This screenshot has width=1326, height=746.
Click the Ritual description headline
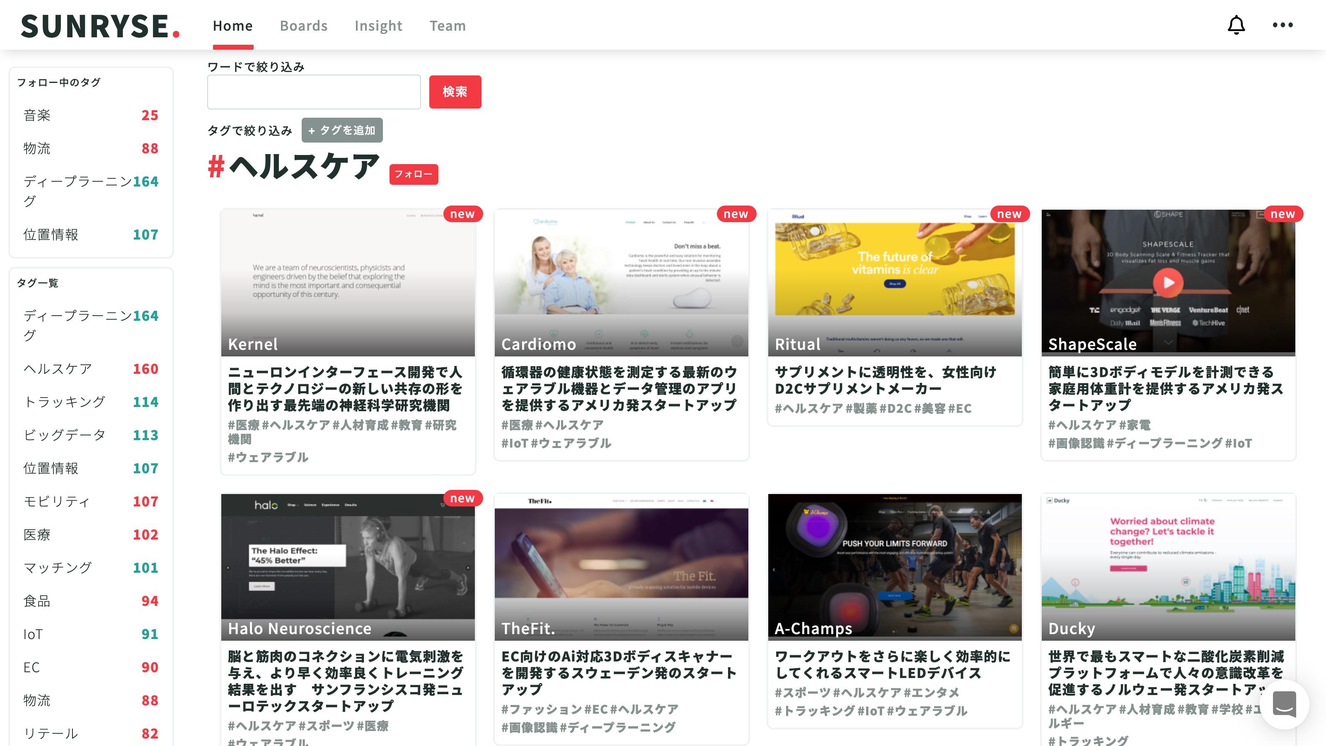(x=886, y=380)
